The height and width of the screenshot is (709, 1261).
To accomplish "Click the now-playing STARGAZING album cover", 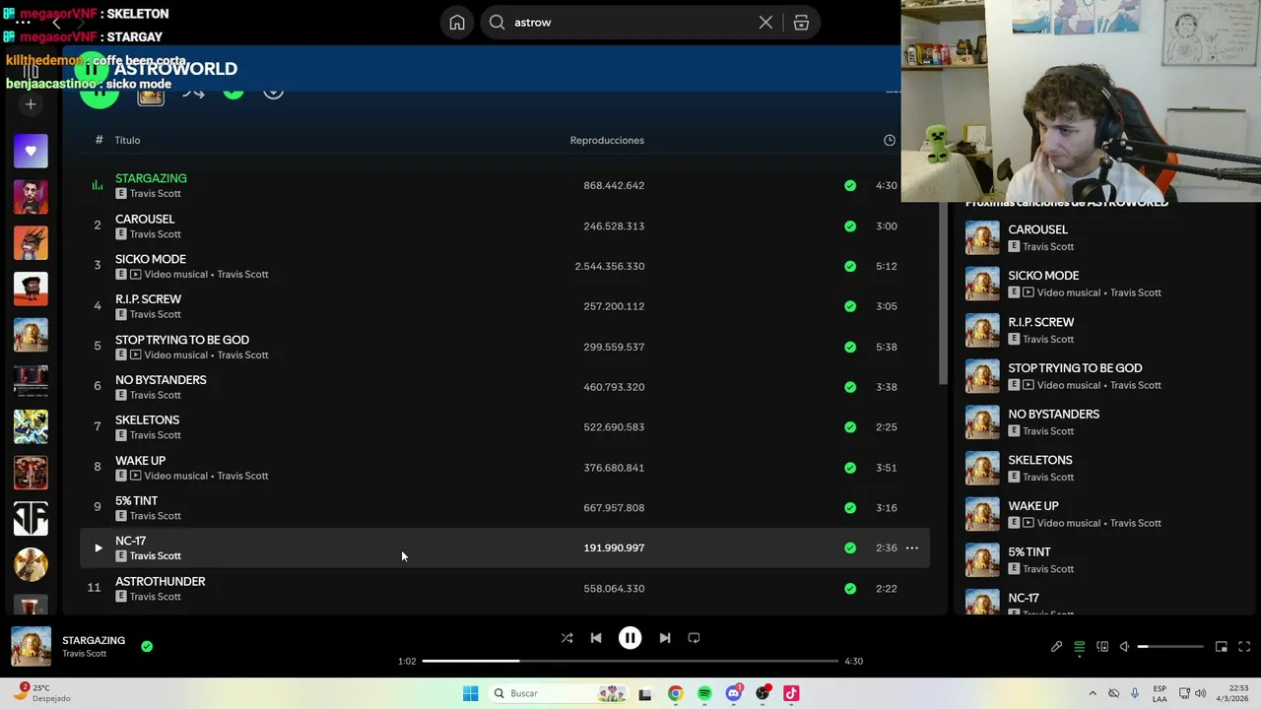I will (31, 646).
